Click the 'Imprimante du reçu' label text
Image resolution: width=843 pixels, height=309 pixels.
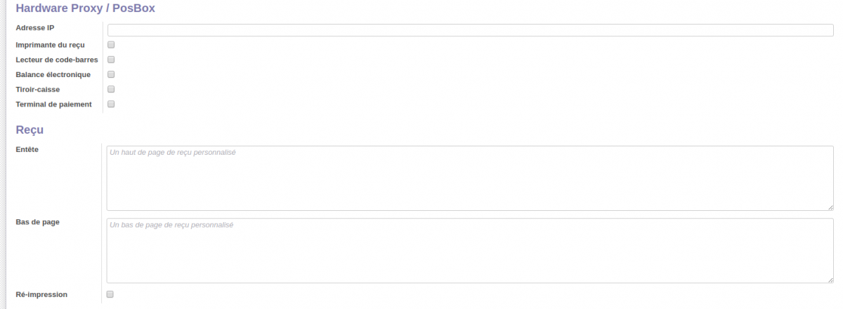(x=50, y=45)
